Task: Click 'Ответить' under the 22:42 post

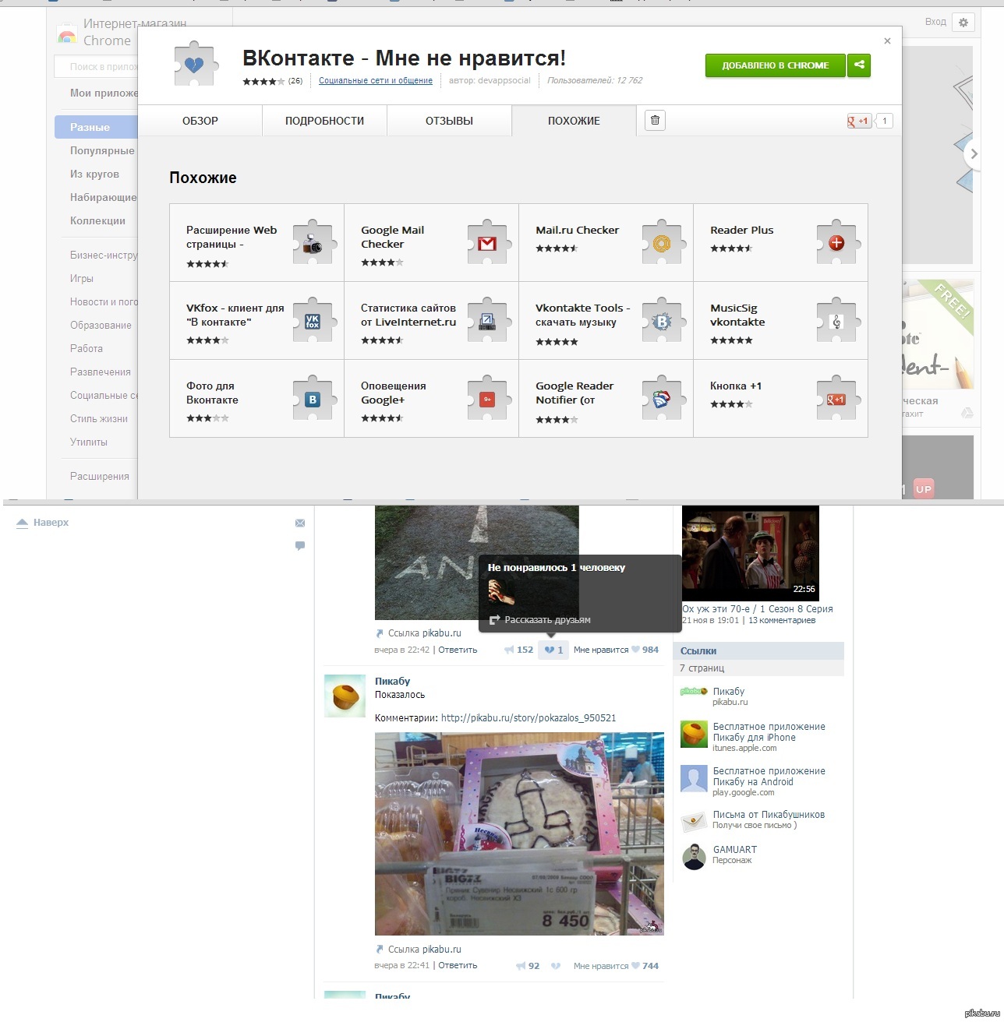Action: tap(458, 650)
